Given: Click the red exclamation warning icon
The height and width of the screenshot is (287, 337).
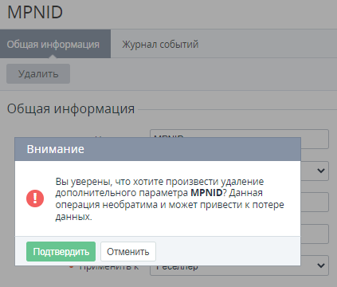Looking at the screenshot, I should click(x=35, y=199).
